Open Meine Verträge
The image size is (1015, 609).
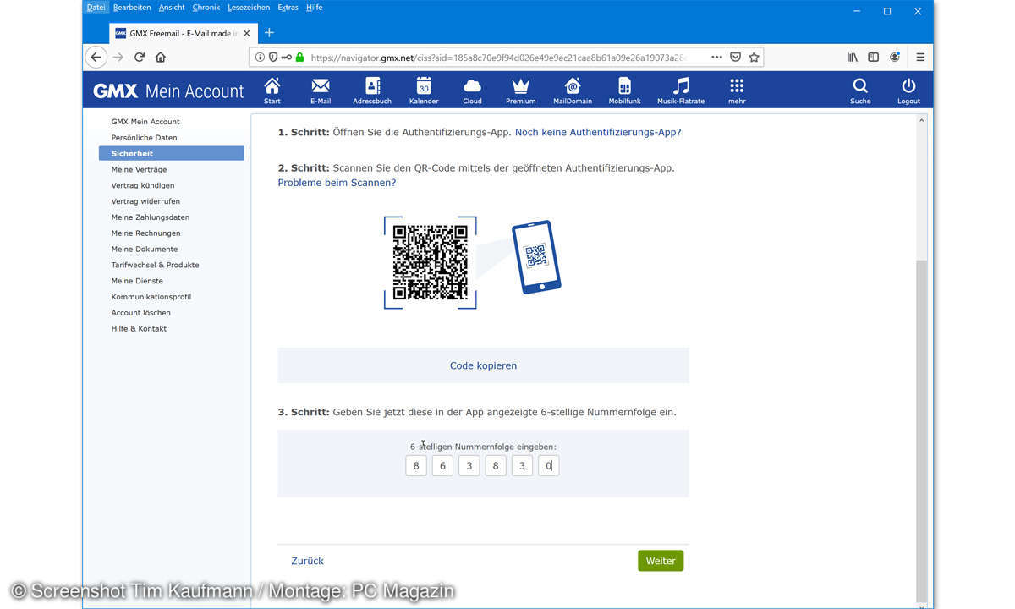139,169
